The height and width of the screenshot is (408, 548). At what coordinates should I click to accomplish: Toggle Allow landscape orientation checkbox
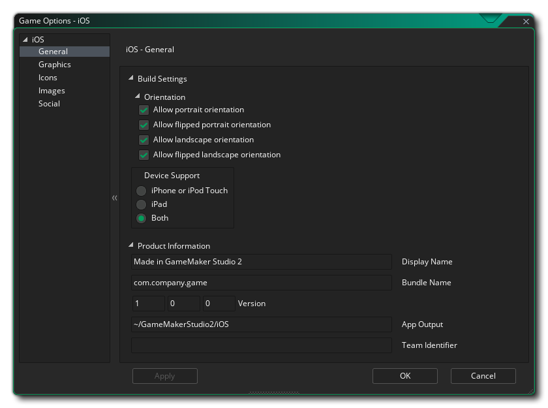144,140
